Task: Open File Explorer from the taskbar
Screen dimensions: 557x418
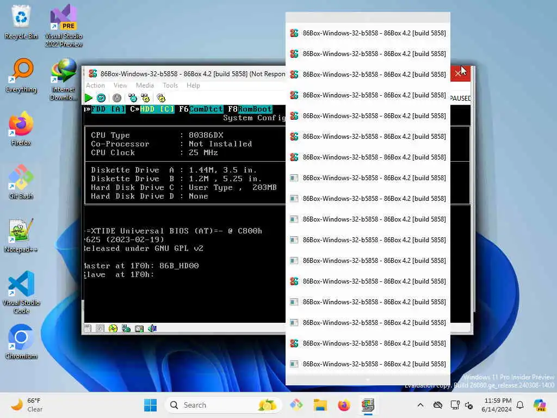Action: (x=320, y=405)
